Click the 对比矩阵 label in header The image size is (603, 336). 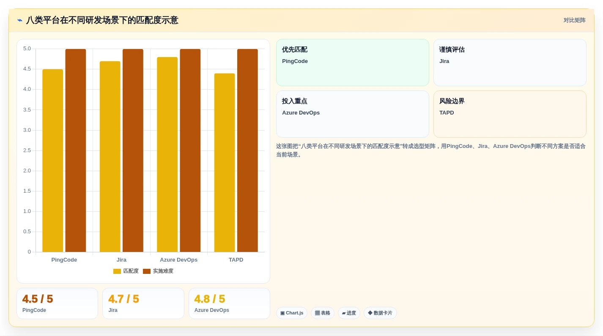click(574, 20)
